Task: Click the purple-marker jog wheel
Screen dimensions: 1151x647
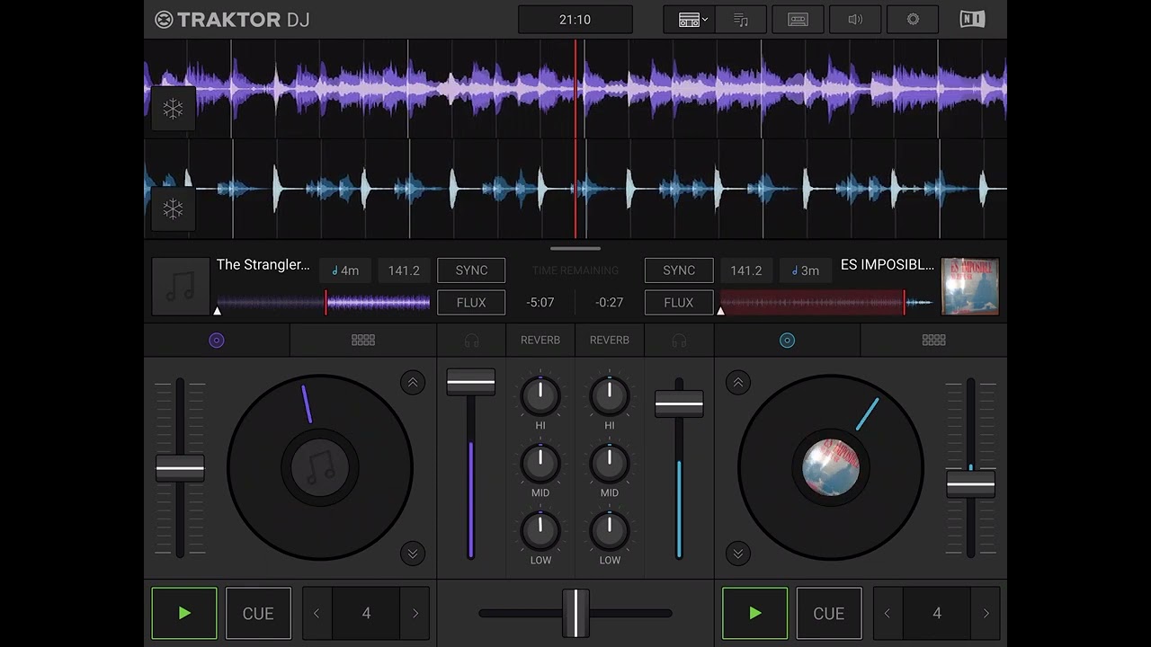Action: [x=320, y=467]
